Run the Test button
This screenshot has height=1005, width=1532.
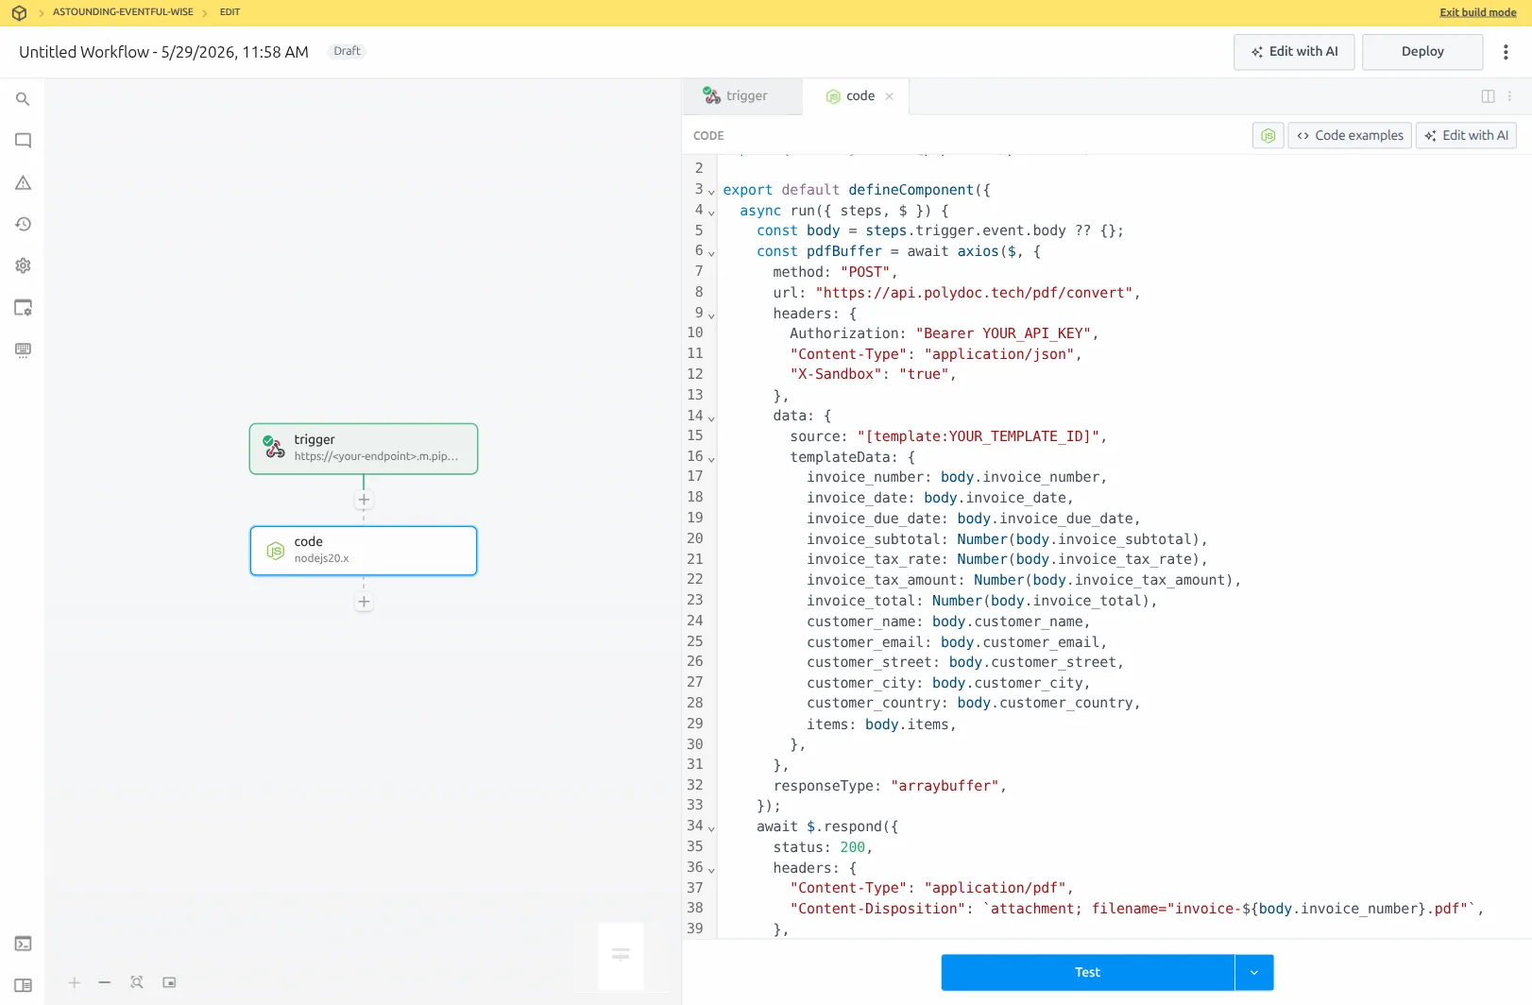pos(1087,972)
